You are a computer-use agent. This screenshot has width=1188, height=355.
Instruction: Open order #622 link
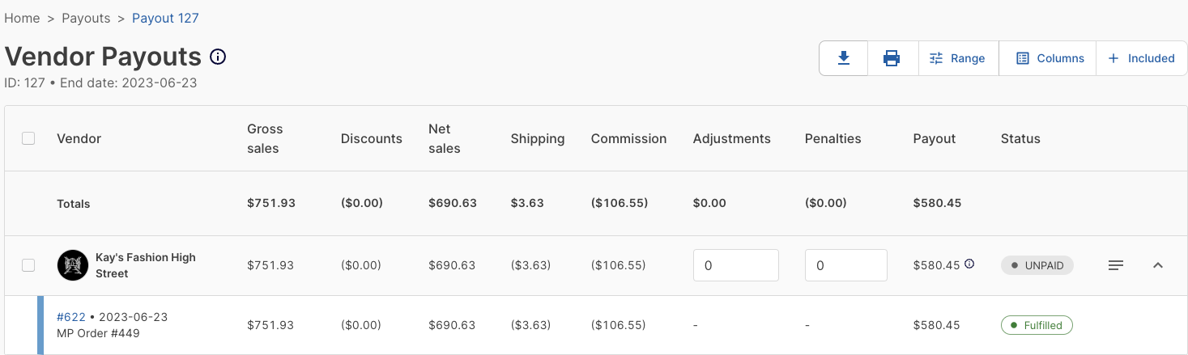tap(71, 317)
